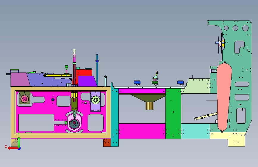This screenshot has width=258, height=167.
Task: Click the blue Z axis dot on the triad
Action: click(19, 148)
